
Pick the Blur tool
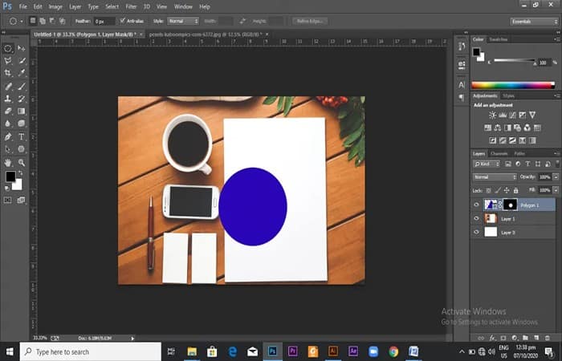coord(8,124)
